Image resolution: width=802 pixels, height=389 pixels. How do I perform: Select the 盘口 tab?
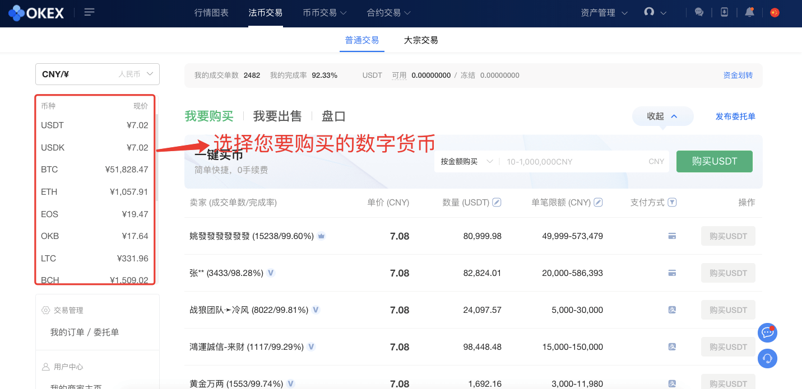click(x=333, y=116)
